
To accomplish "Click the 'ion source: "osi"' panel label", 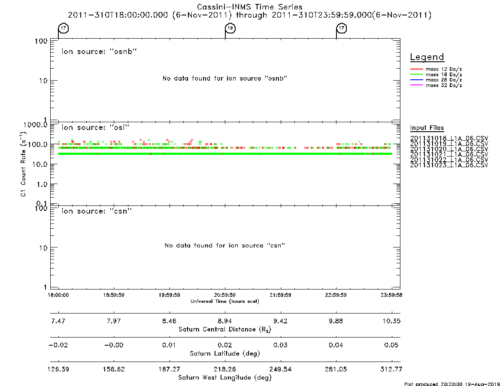I will 95,127.
